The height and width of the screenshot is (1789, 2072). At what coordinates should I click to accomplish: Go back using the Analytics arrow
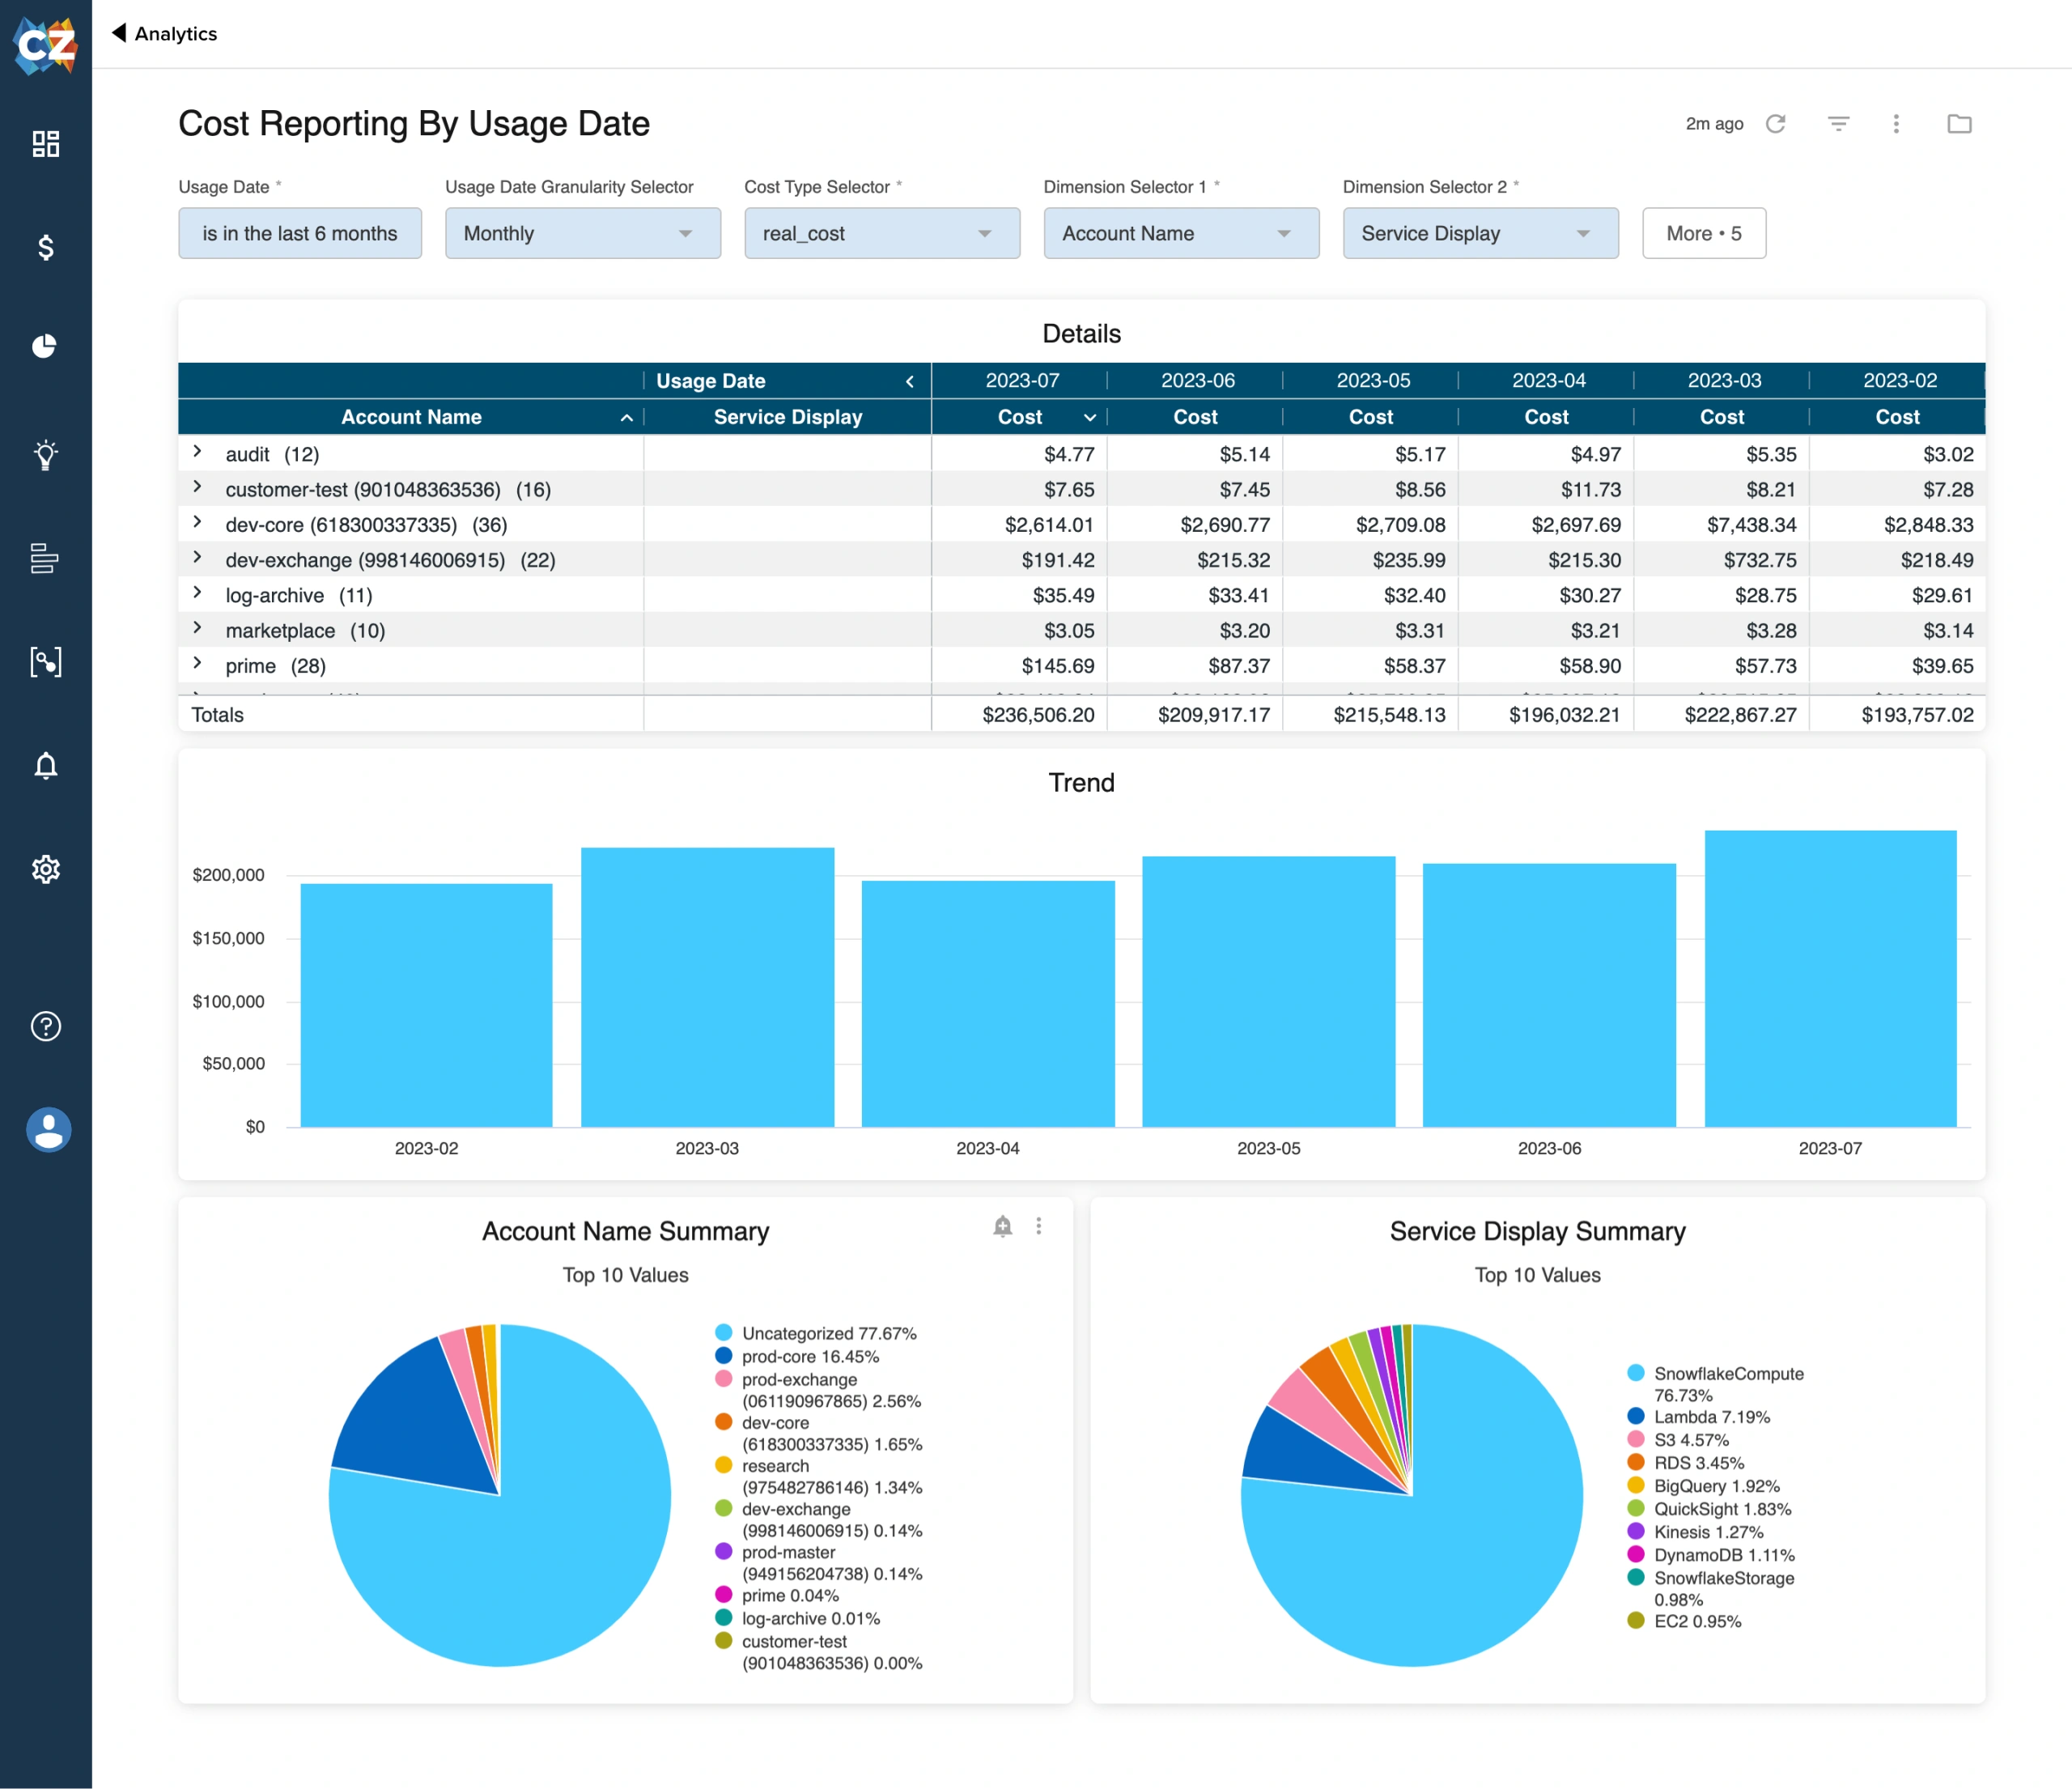119,33
